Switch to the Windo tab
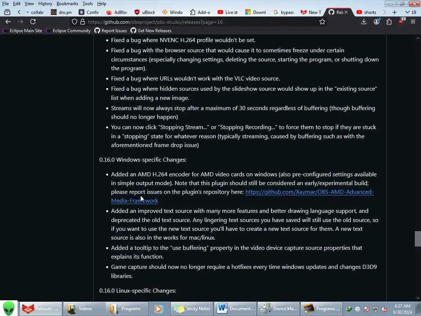This screenshot has width=421, height=316. pyautogui.click(x=172, y=12)
